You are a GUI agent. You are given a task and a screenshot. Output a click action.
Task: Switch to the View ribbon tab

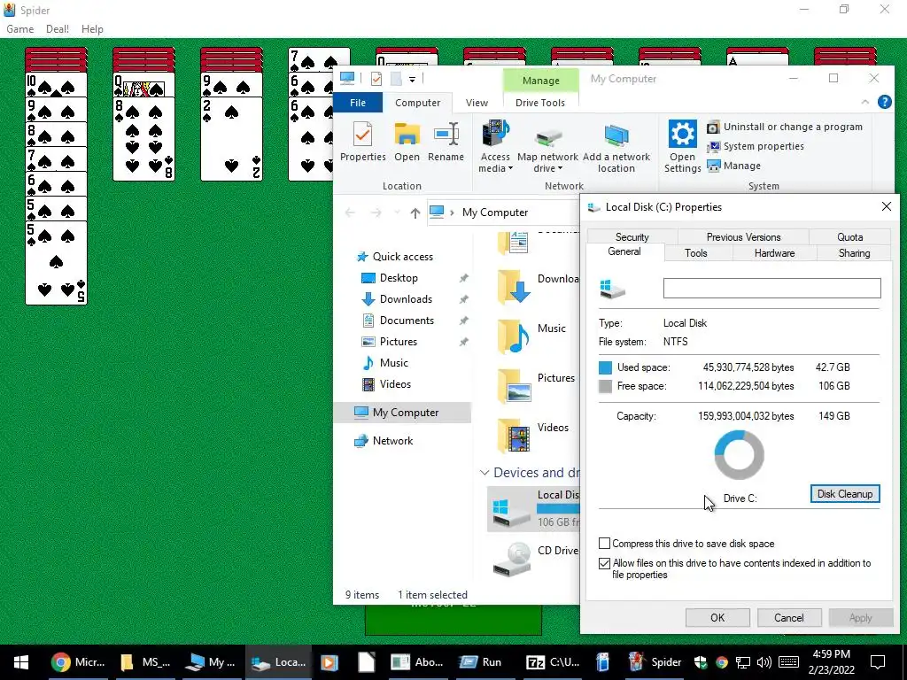pos(477,103)
